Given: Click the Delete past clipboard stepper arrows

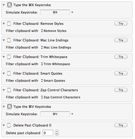Looking at the screenshot, I should pyautogui.click(x=57, y=133).
